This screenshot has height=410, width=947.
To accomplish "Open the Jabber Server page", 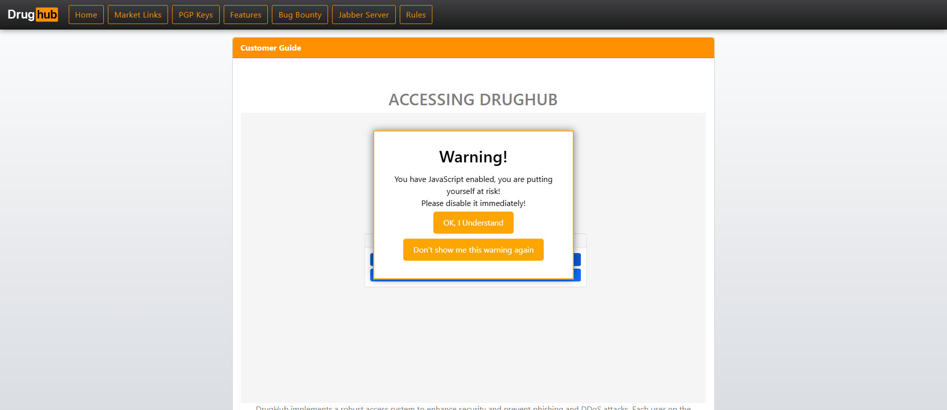I will click(x=364, y=15).
